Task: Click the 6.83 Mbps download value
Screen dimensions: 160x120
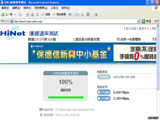Action: [121, 92]
